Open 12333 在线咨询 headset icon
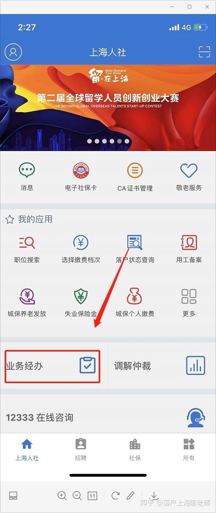Image resolution: width=216 pixels, height=513 pixels. (196, 418)
